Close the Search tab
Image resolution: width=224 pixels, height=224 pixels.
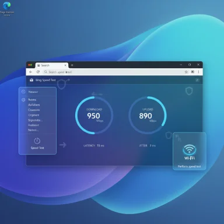(x=65, y=65)
